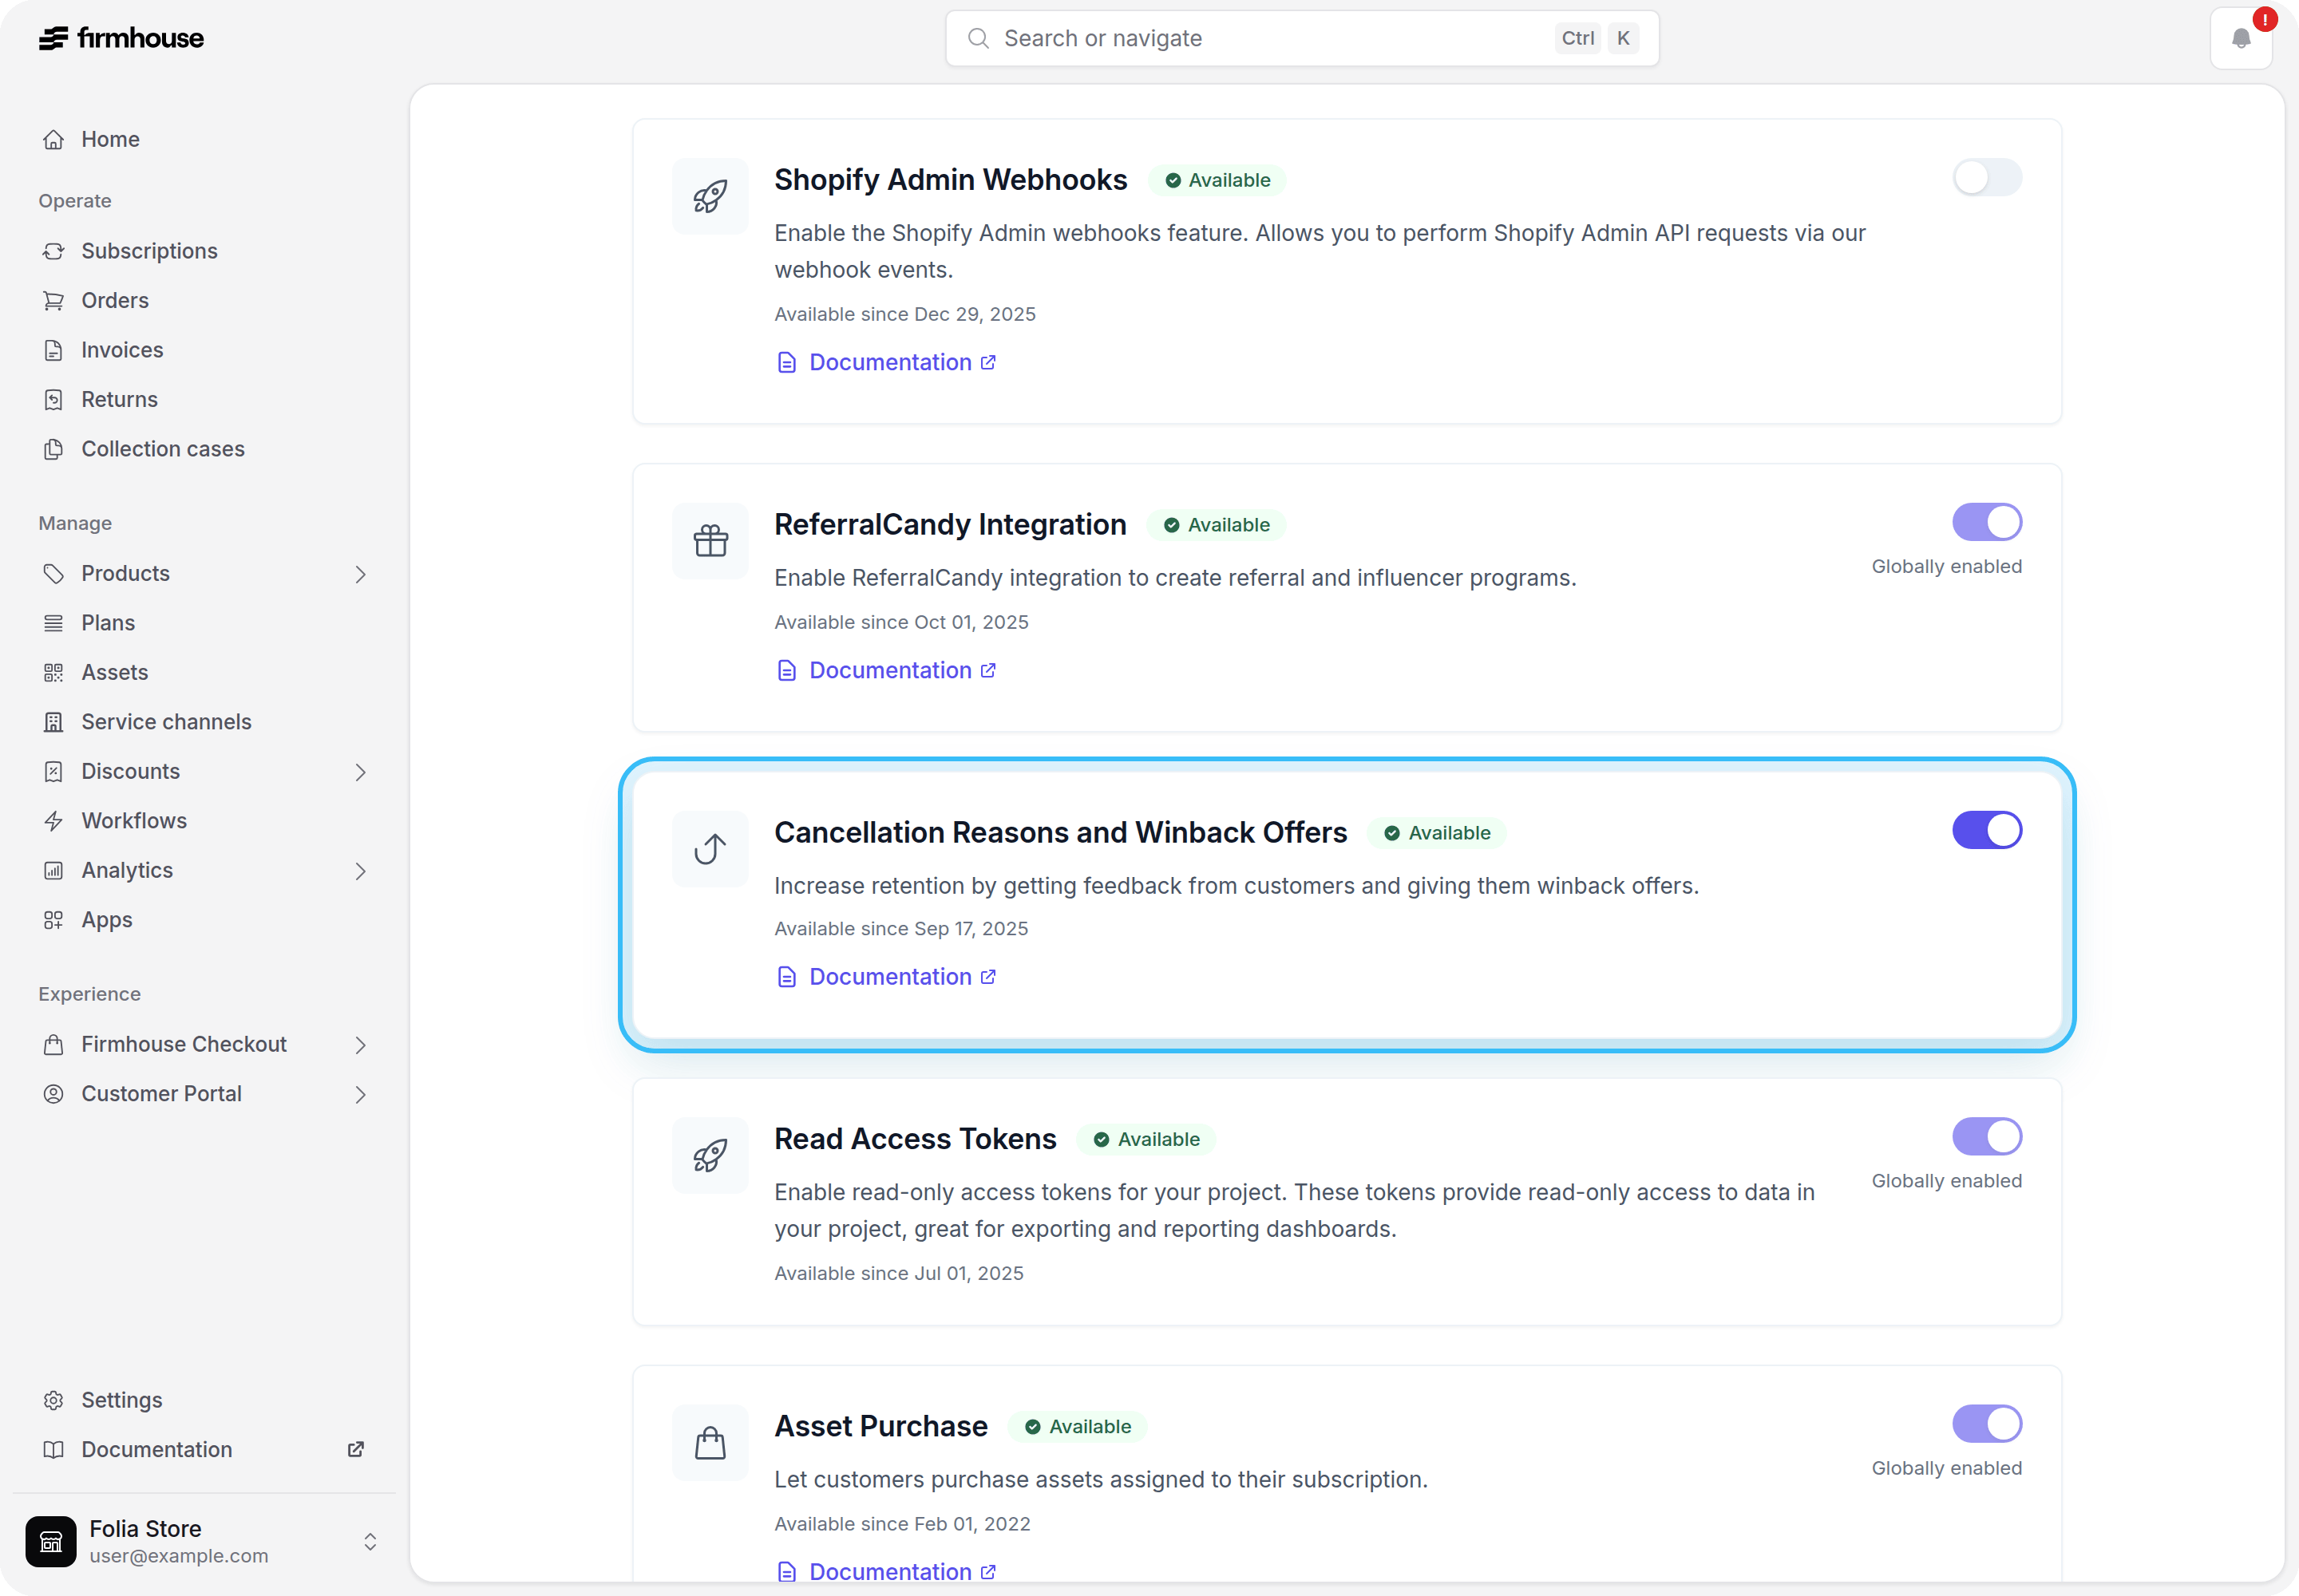The width and height of the screenshot is (2299, 1596).
Task: Click the Invoices document icon
Action: 54,350
